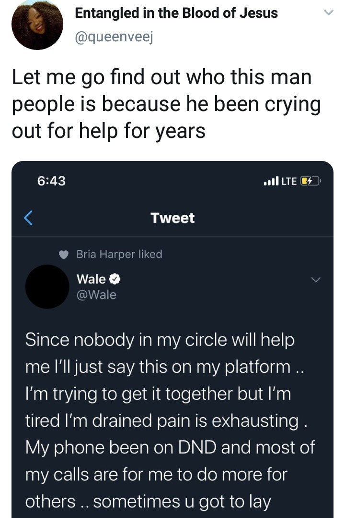
Task: Click the 'Let me go find out' tweet text
Action: pos(166,104)
